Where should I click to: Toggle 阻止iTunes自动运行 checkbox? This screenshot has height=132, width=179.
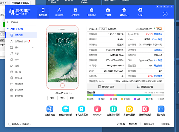tap(10, 124)
